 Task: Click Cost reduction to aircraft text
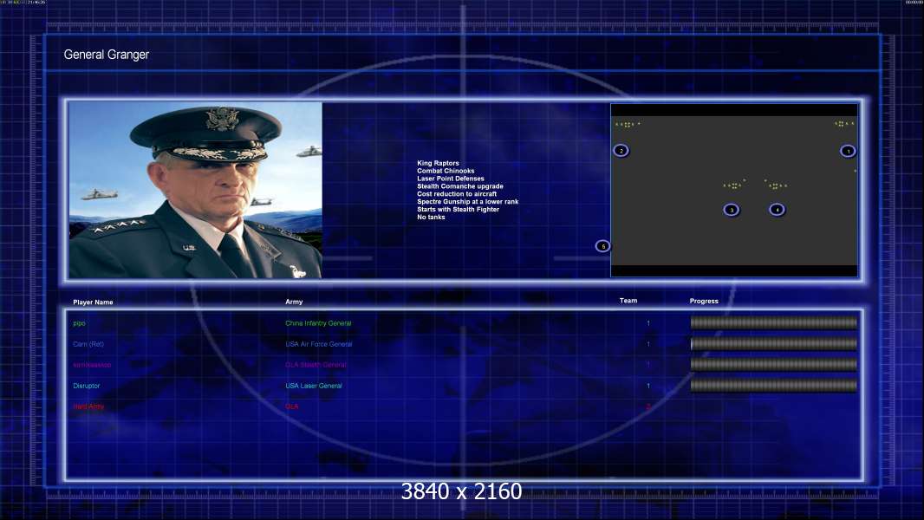pyautogui.click(x=457, y=194)
